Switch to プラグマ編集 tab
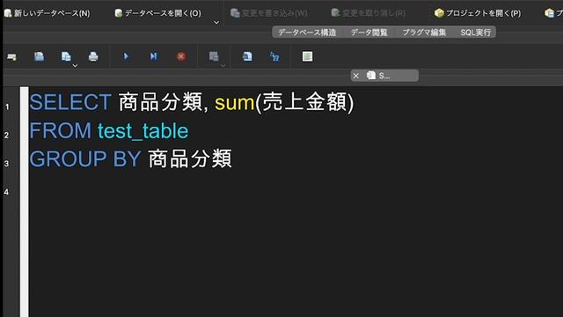The height and width of the screenshot is (317, 563). pos(424,33)
